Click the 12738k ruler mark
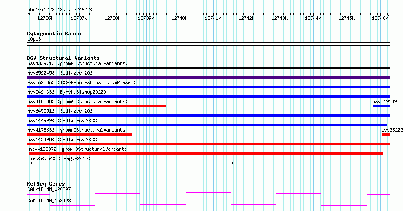403x211 pixels. point(112,18)
